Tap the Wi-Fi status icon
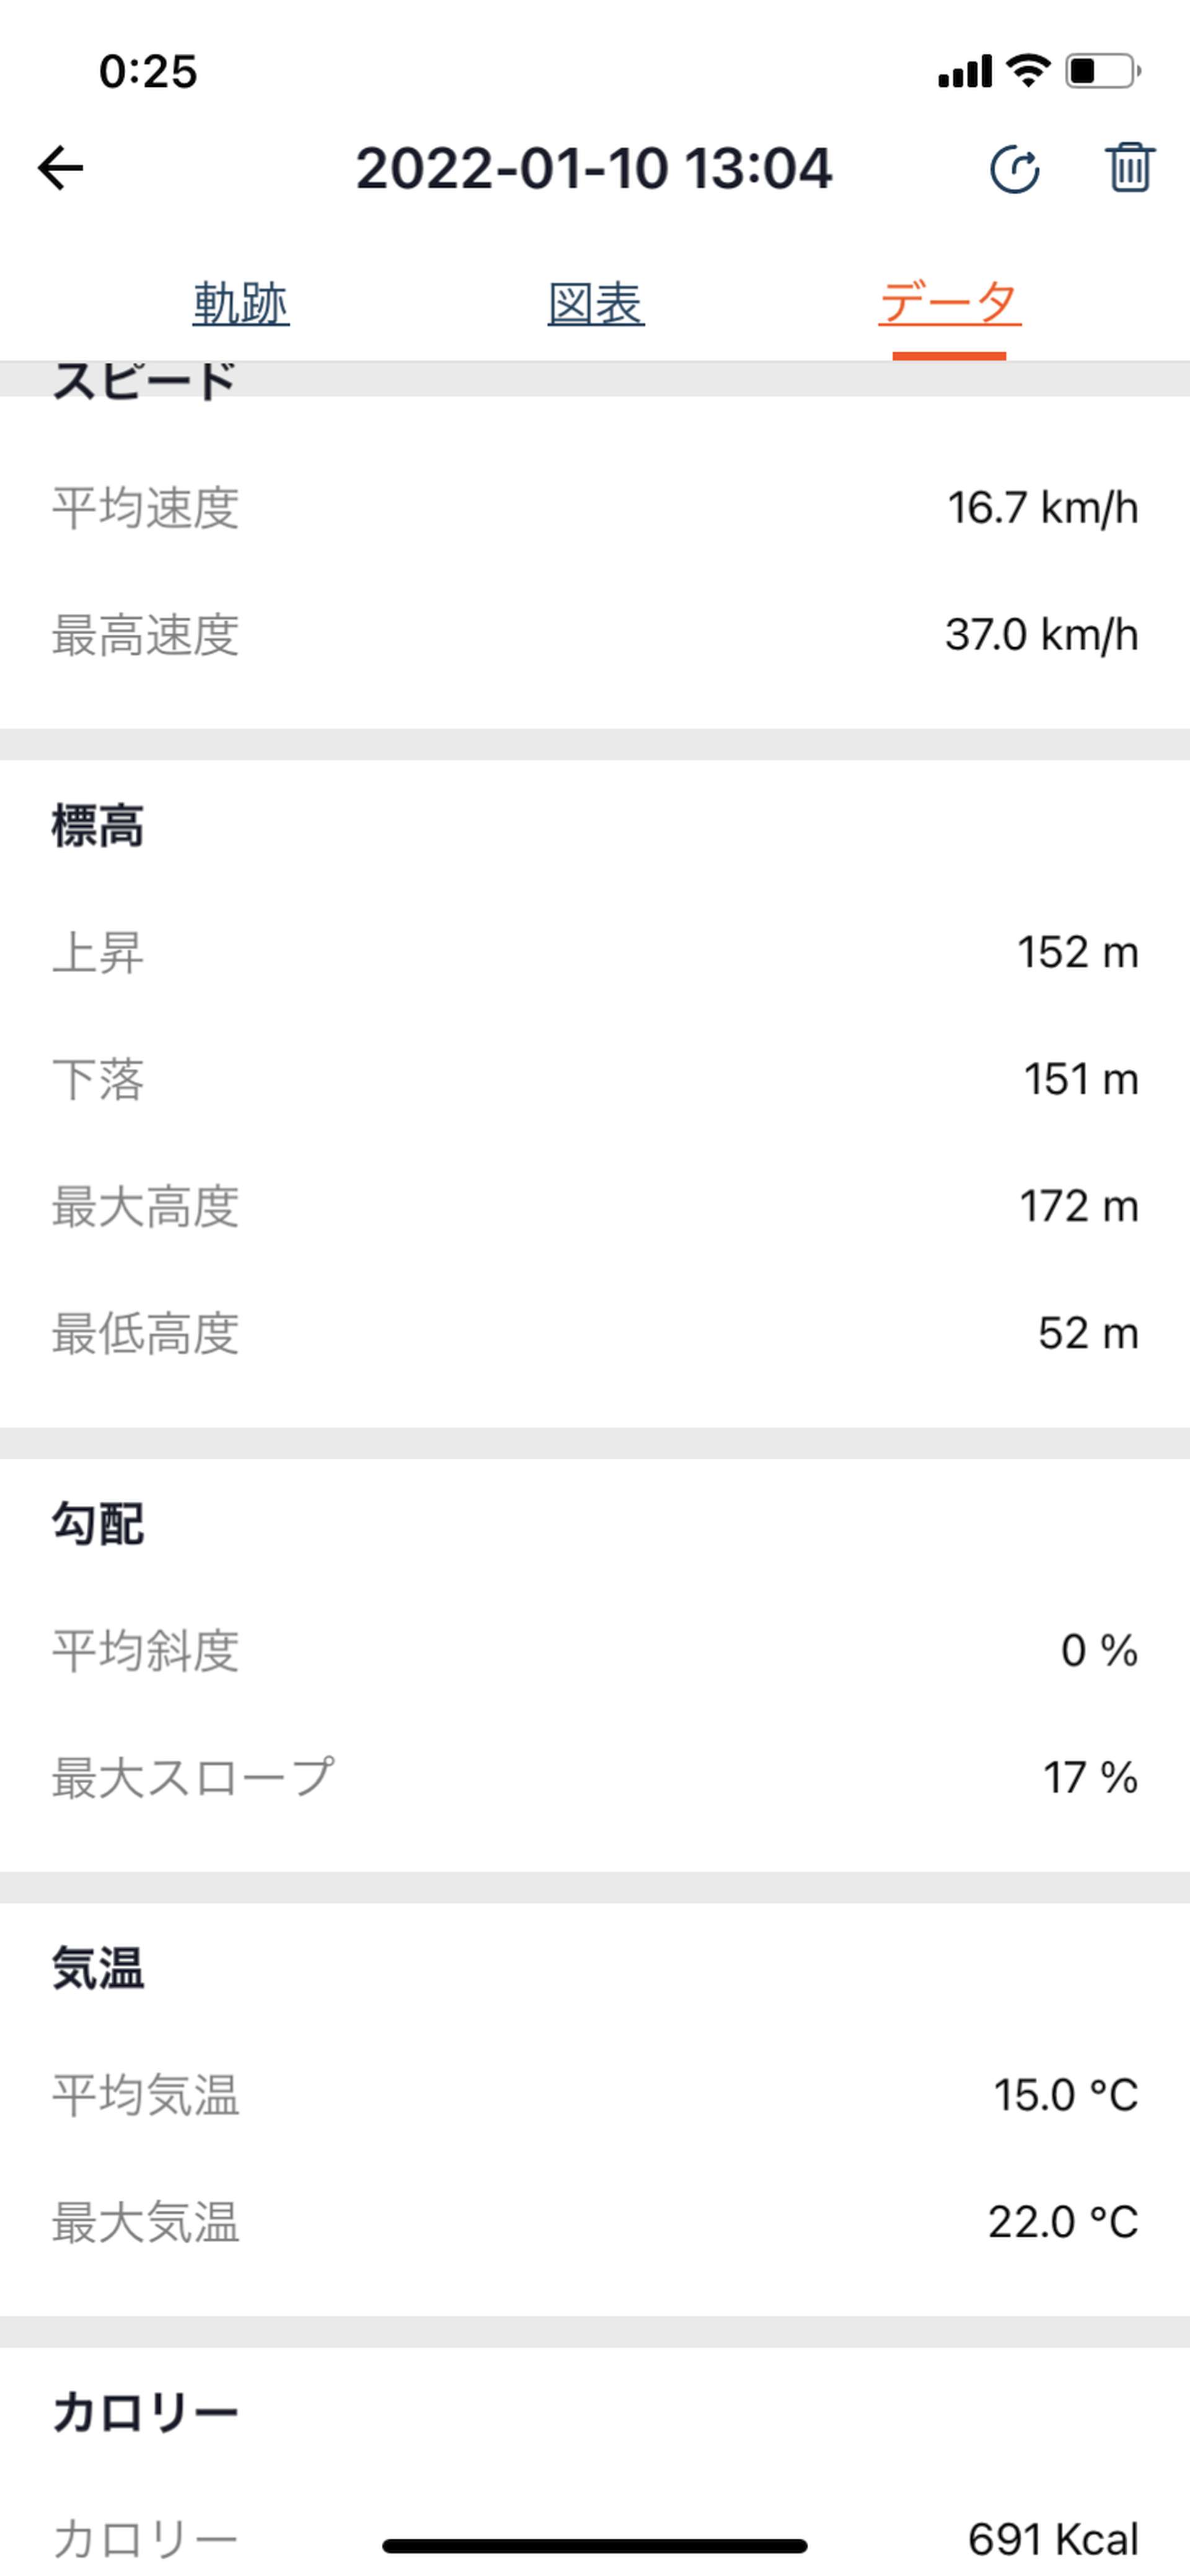 tap(1027, 71)
